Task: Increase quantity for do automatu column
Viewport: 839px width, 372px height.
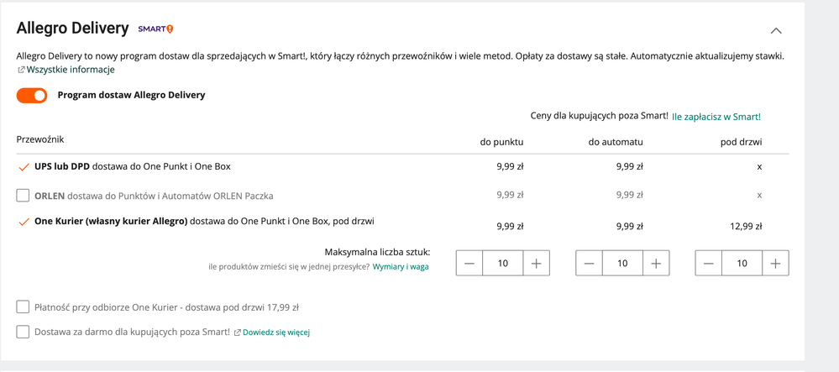Action: [x=656, y=264]
